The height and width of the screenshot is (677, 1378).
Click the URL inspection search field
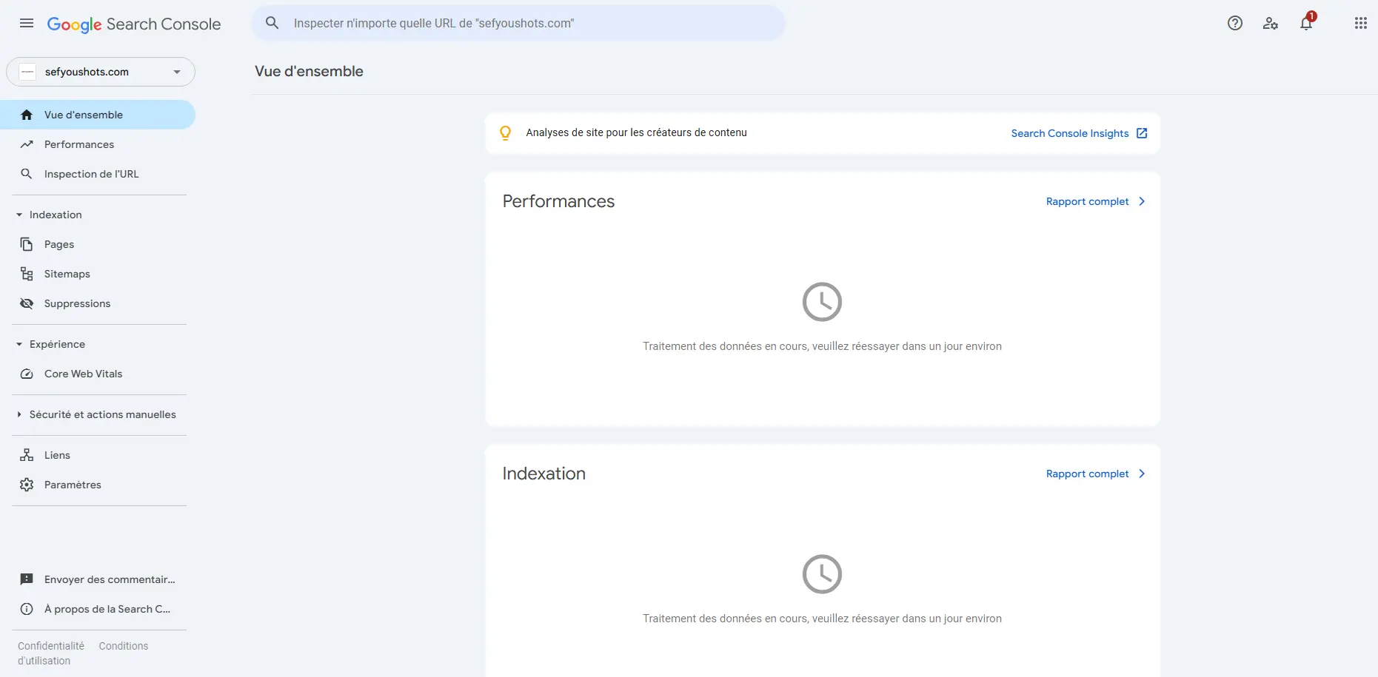point(518,23)
